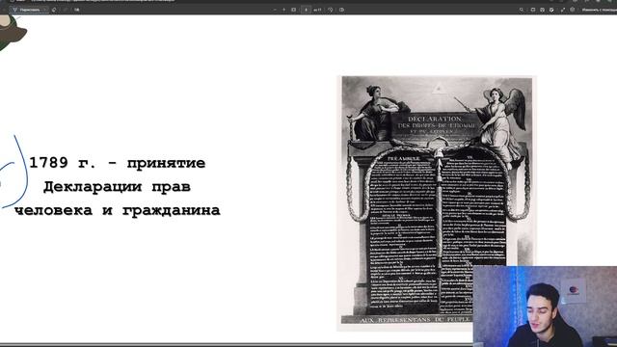617x347 pixels.
Task: Click the text '1789 г. - принятие'
Action: 118,163
